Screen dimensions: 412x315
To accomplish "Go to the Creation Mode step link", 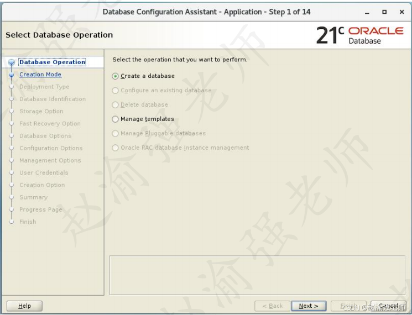I will tap(40, 74).
